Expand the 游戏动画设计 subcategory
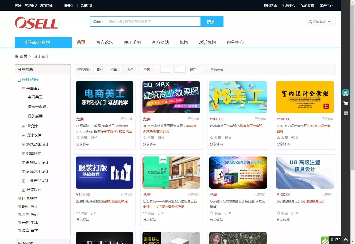This screenshot has height=244, width=355. point(24,144)
